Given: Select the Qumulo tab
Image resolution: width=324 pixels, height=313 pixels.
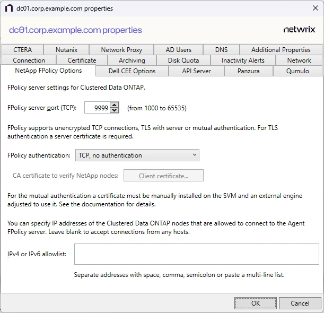Looking at the screenshot, I should coord(297,71).
